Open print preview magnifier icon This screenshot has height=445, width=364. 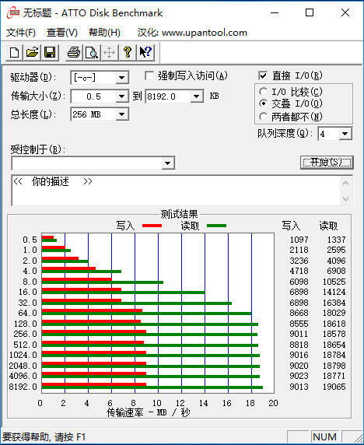click(92, 53)
